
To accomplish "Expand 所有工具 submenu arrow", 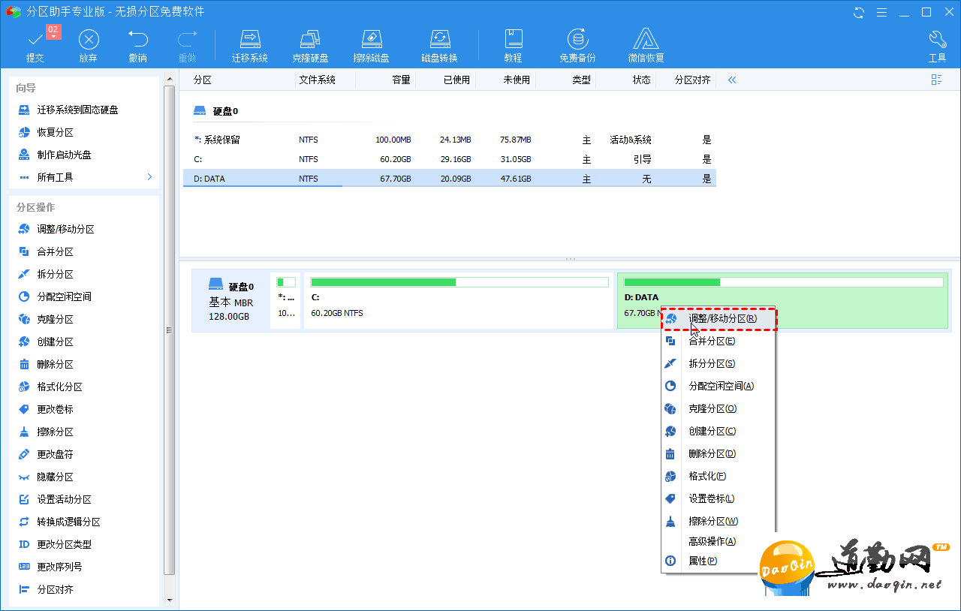I will coord(149,177).
